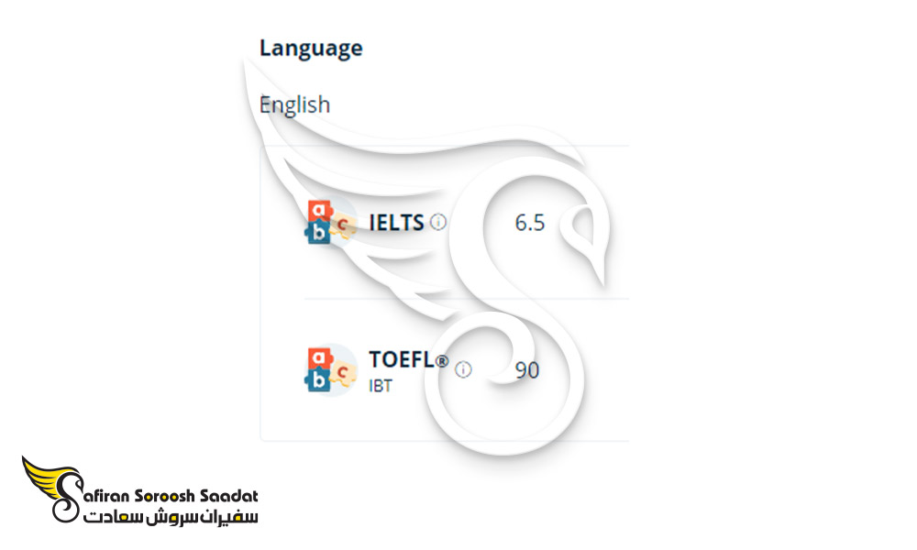The image size is (917, 550).
Task: Click the info icon next to IELTS
Action: [438, 222]
